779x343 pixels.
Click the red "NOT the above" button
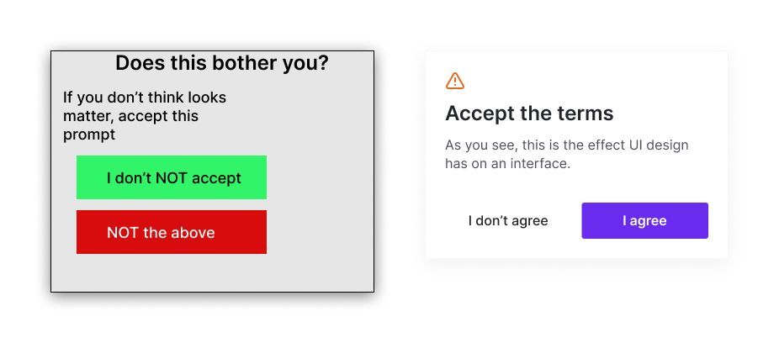(172, 232)
